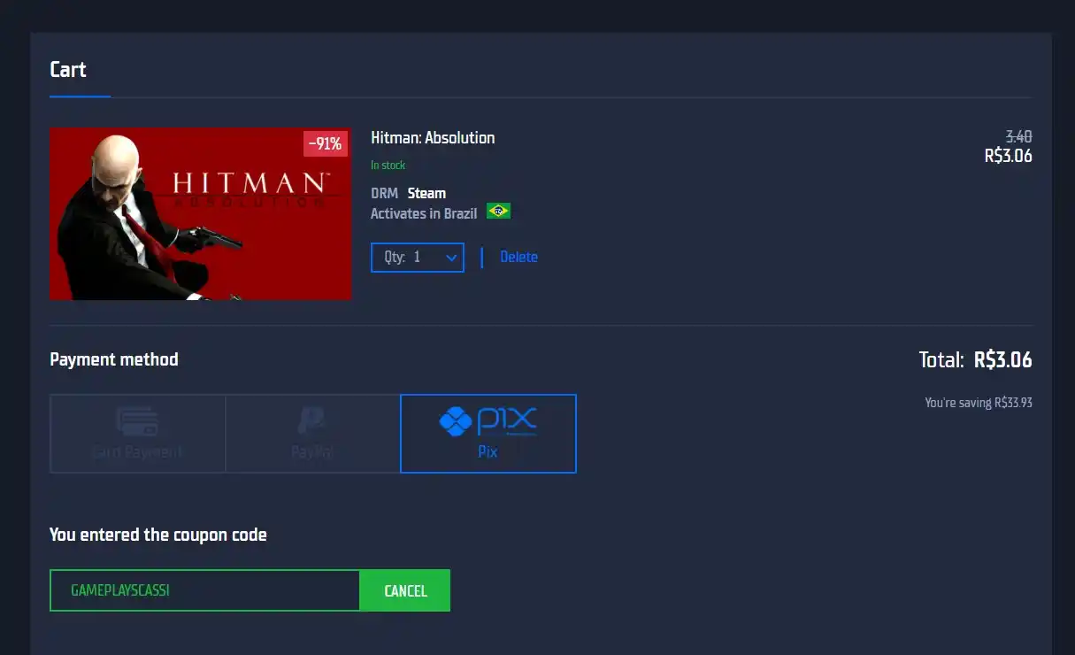Screen dimensions: 1075x655
Task: Select the Card Payment method
Action: tap(137, 434)
